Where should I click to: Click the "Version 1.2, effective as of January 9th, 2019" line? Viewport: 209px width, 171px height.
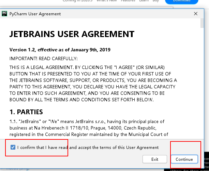click(x=60, y=50)
